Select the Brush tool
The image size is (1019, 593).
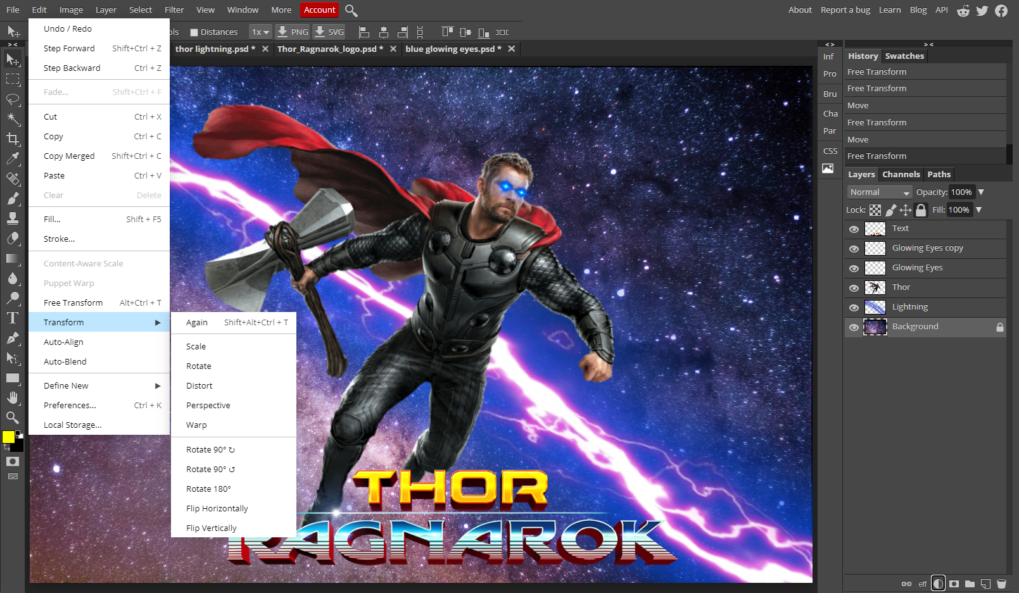point(13,199)
